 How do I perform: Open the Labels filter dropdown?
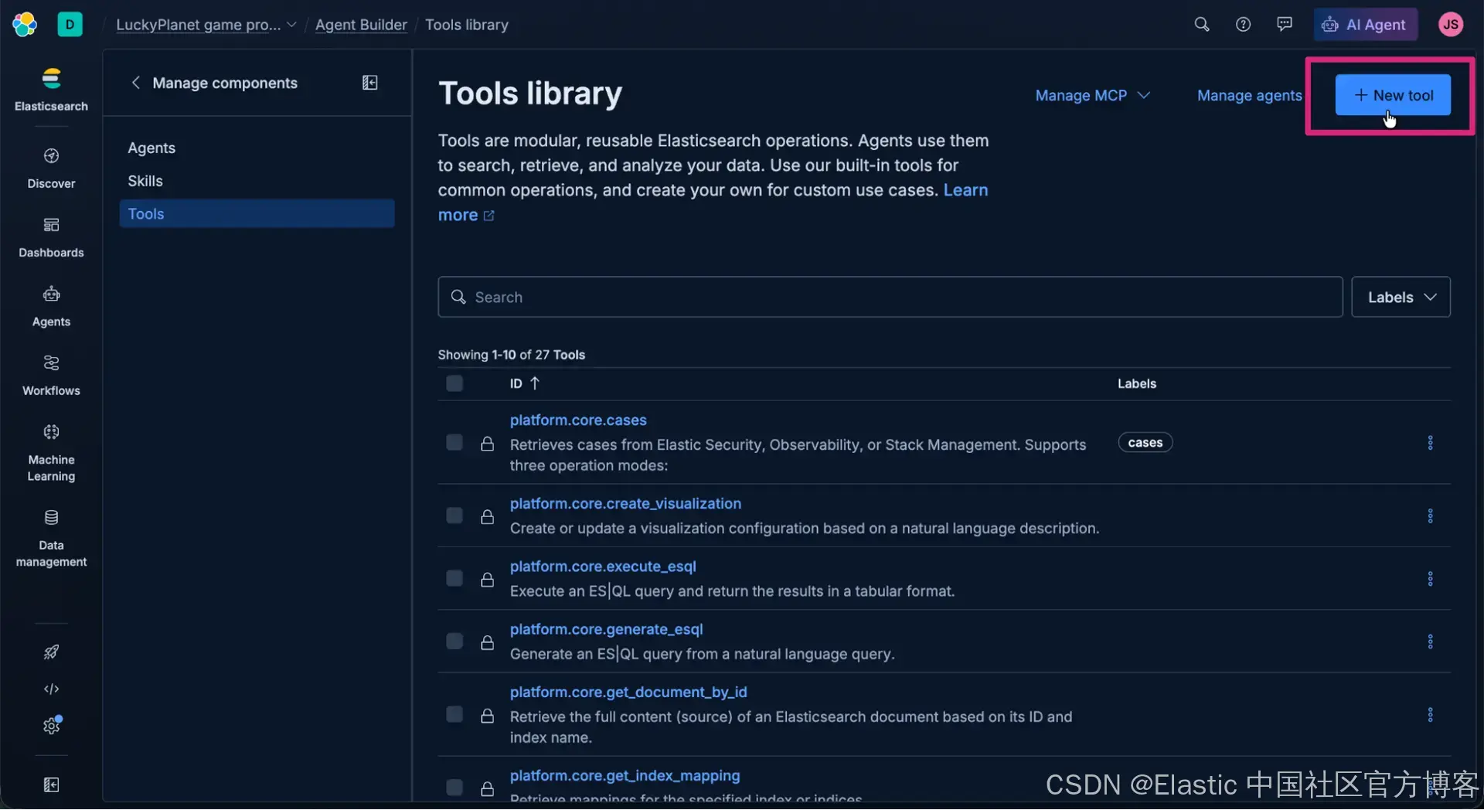(1401, 297)
